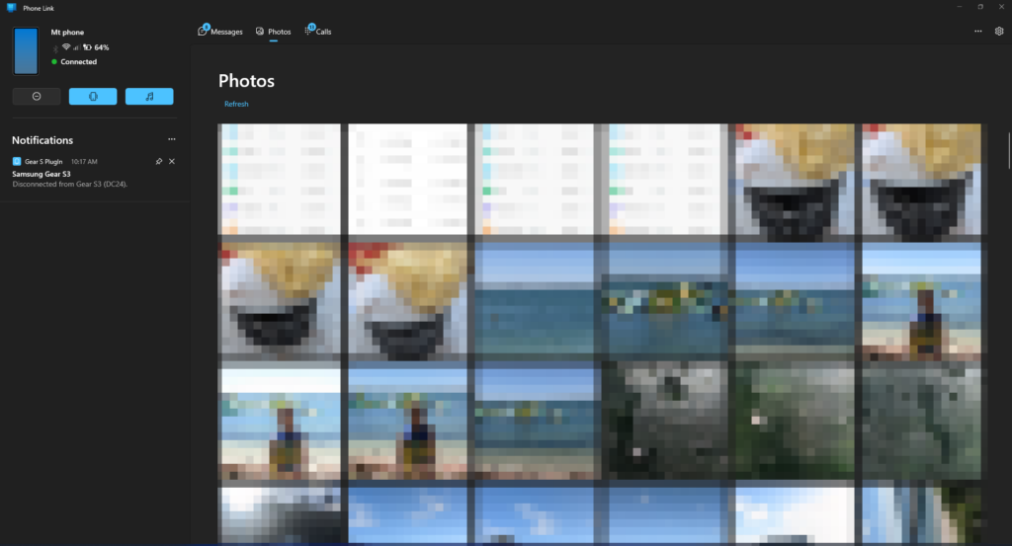Toggle the audio player music button
The height and width of the screenshot is (546, 1012).
[149, 96]
